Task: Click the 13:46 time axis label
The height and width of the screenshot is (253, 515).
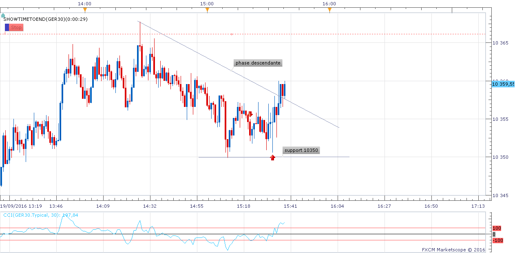Action: [55, 206]
